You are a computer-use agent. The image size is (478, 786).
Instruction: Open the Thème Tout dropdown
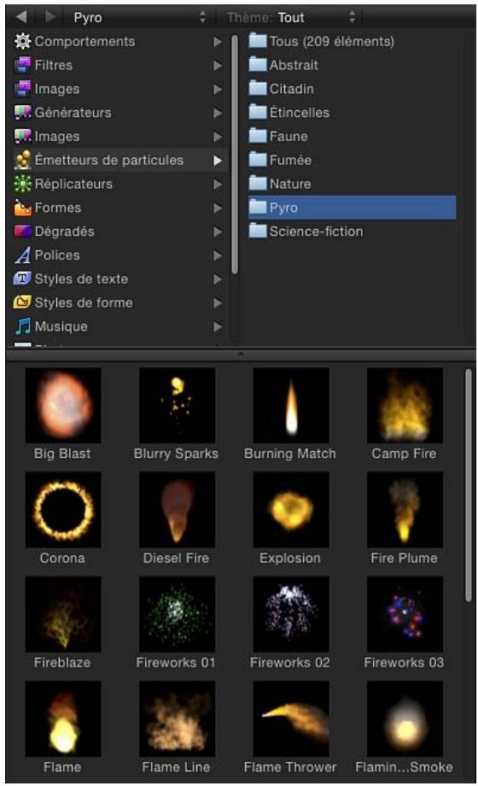(x=291, y=18)
